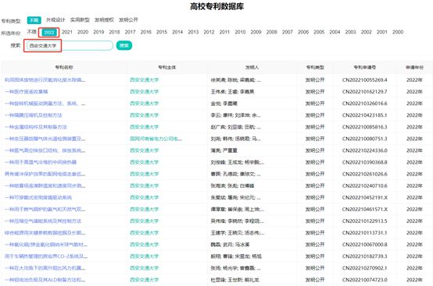This screenshot has height=286, width=433.
Task: Select year 2006 filter
Action: [303, 32]
